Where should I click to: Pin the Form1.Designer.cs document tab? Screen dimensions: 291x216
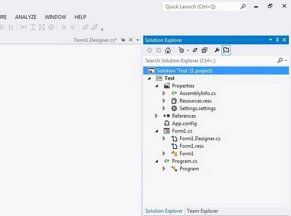point(123,40)
